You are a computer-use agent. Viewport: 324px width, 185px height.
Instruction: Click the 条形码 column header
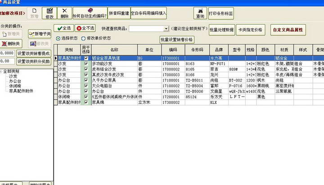pyautogui.click(x=197, y=50)
